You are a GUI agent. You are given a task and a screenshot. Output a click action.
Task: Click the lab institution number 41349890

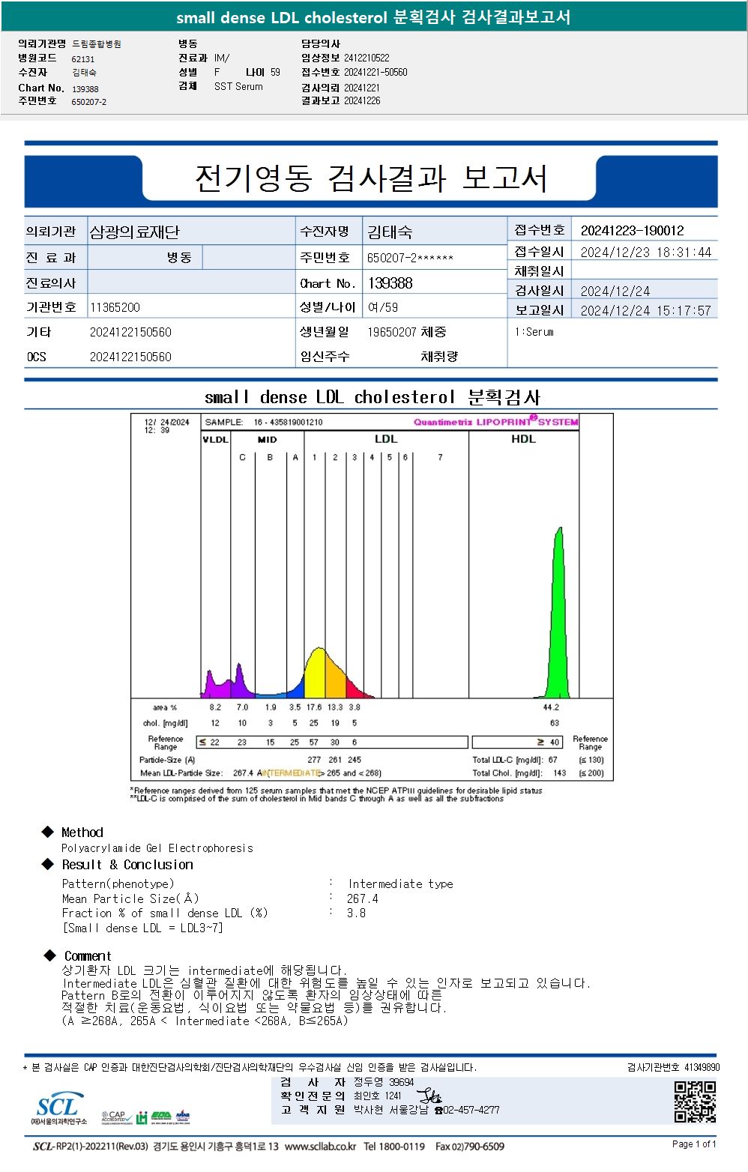pyautogui.click(x=702, y=1067)
